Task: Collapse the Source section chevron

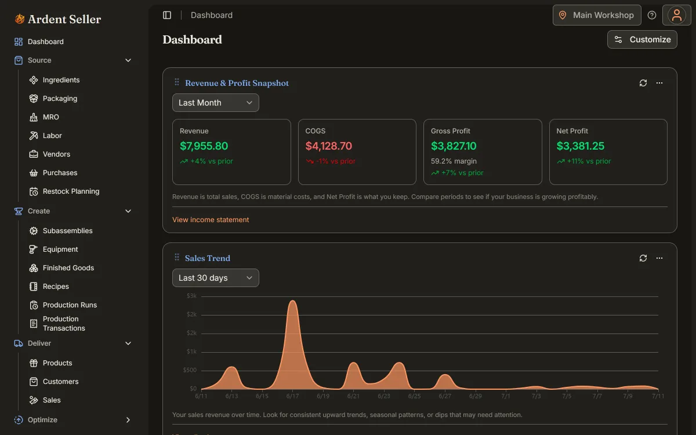Action: 128,60
